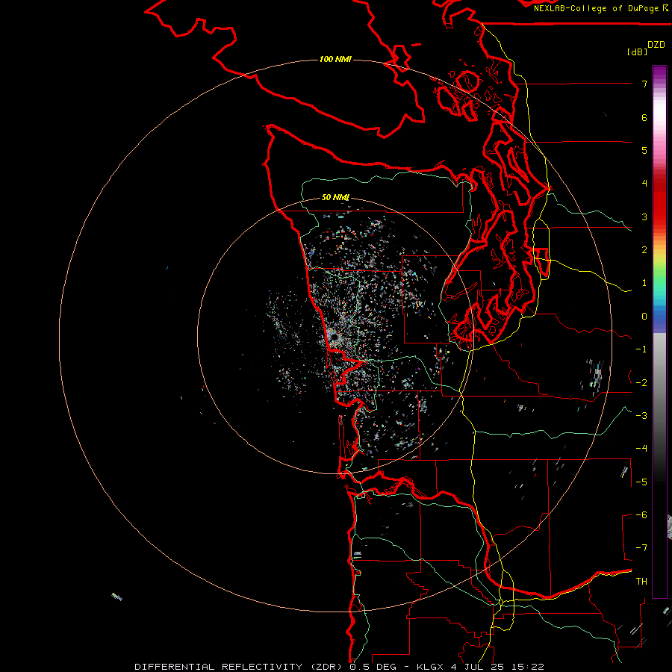Click the color scale value -4
The height and width of the screenshot is (672, 672).
641,449
